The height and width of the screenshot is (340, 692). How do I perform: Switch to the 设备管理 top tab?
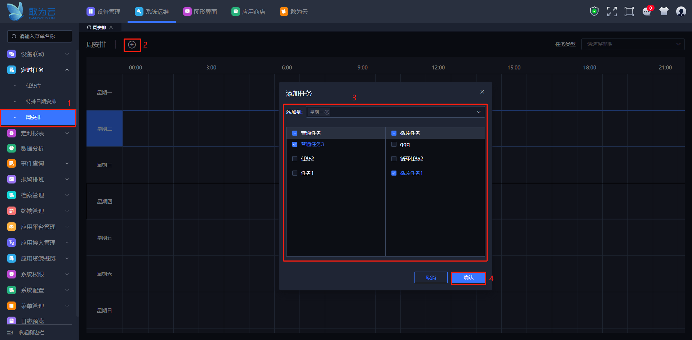(x=104, y=12)
